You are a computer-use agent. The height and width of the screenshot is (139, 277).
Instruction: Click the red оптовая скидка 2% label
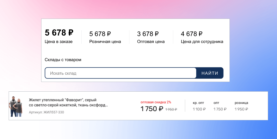(x=156, y=102)
